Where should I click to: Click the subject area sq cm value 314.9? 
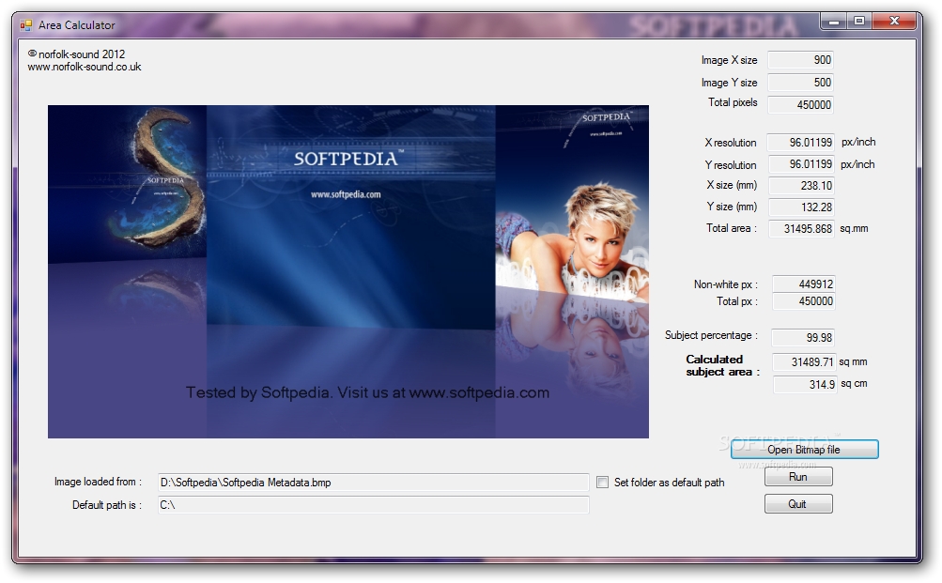pyautogui.click(x=805, y=384)
